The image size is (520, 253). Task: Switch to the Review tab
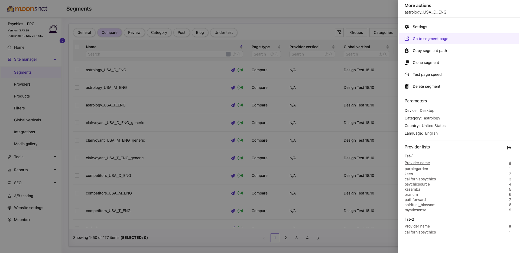(x=134, y=33)
